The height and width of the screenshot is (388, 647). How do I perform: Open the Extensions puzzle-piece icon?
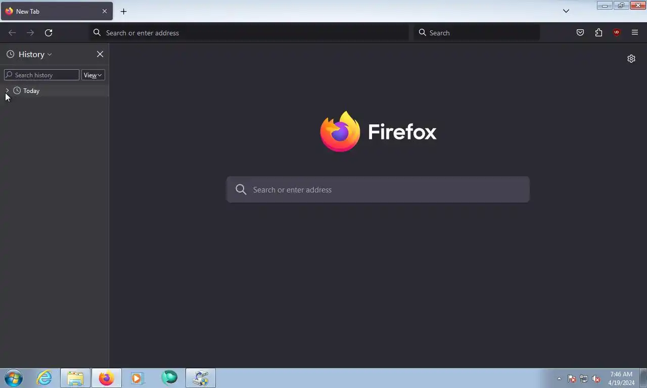click(598, 33)
